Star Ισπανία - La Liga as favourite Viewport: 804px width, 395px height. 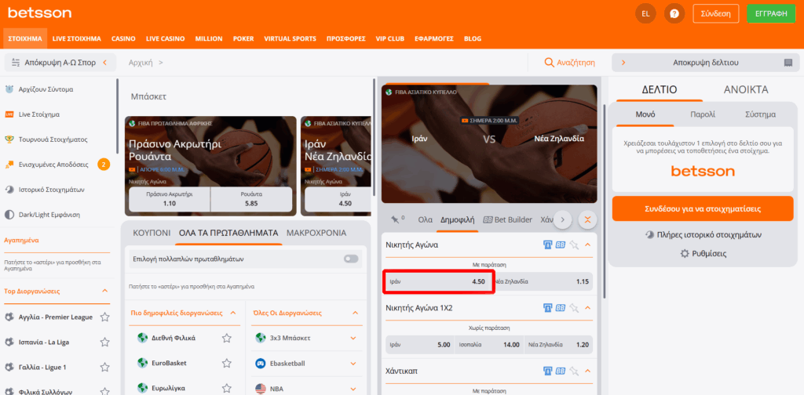coord(104,342)
